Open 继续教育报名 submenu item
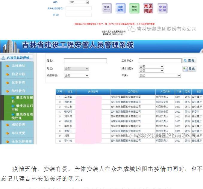203x189 pixels. (x=24, y=99)
